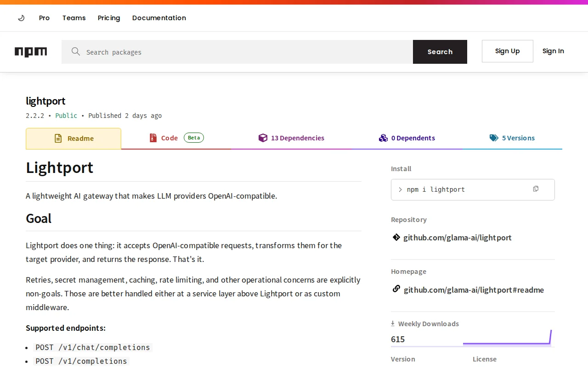Select the Readme tab
This screenshot has height=367, width=588.
point(73,139)
